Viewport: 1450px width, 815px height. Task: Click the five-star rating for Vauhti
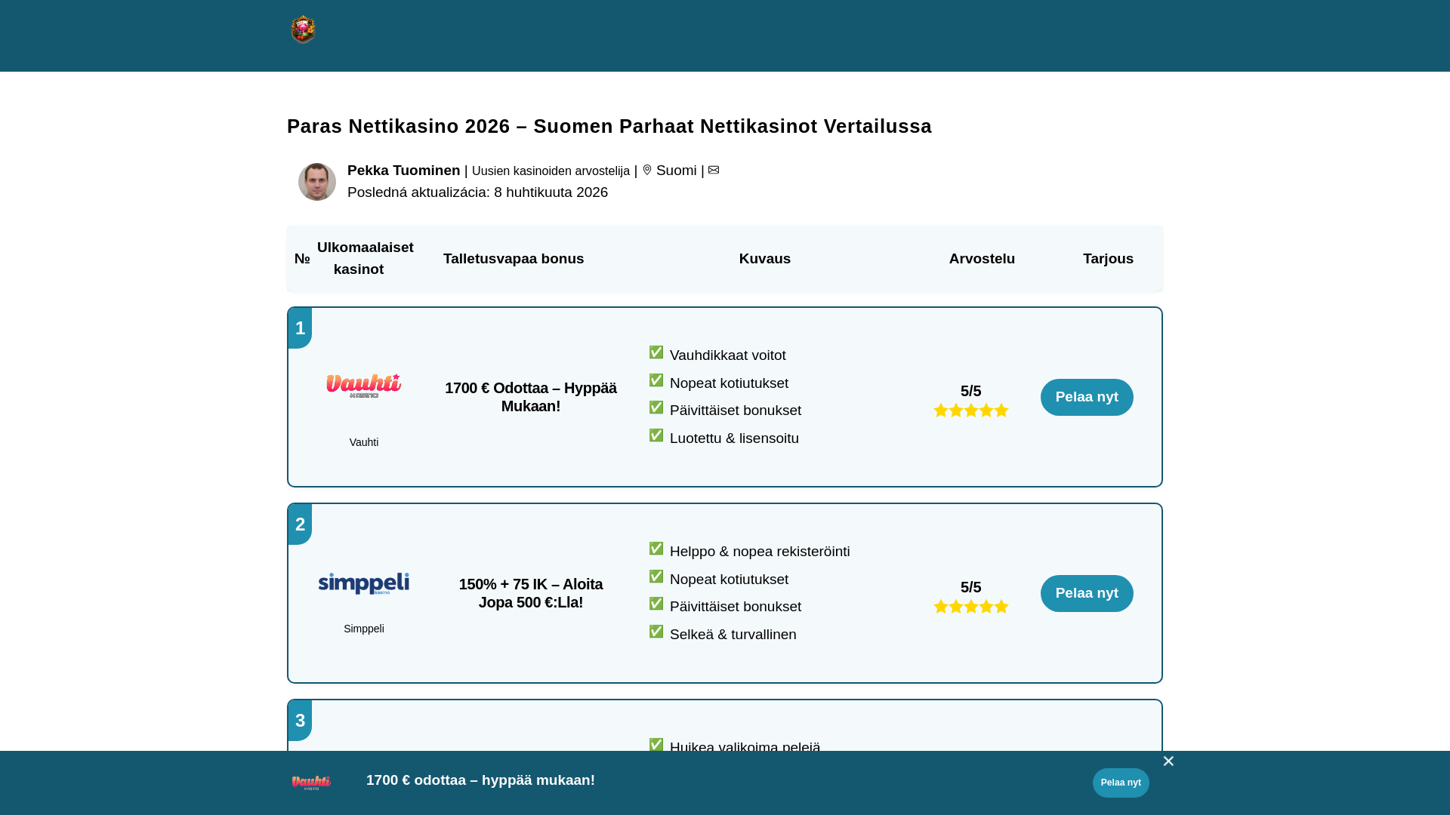(970, 411)
